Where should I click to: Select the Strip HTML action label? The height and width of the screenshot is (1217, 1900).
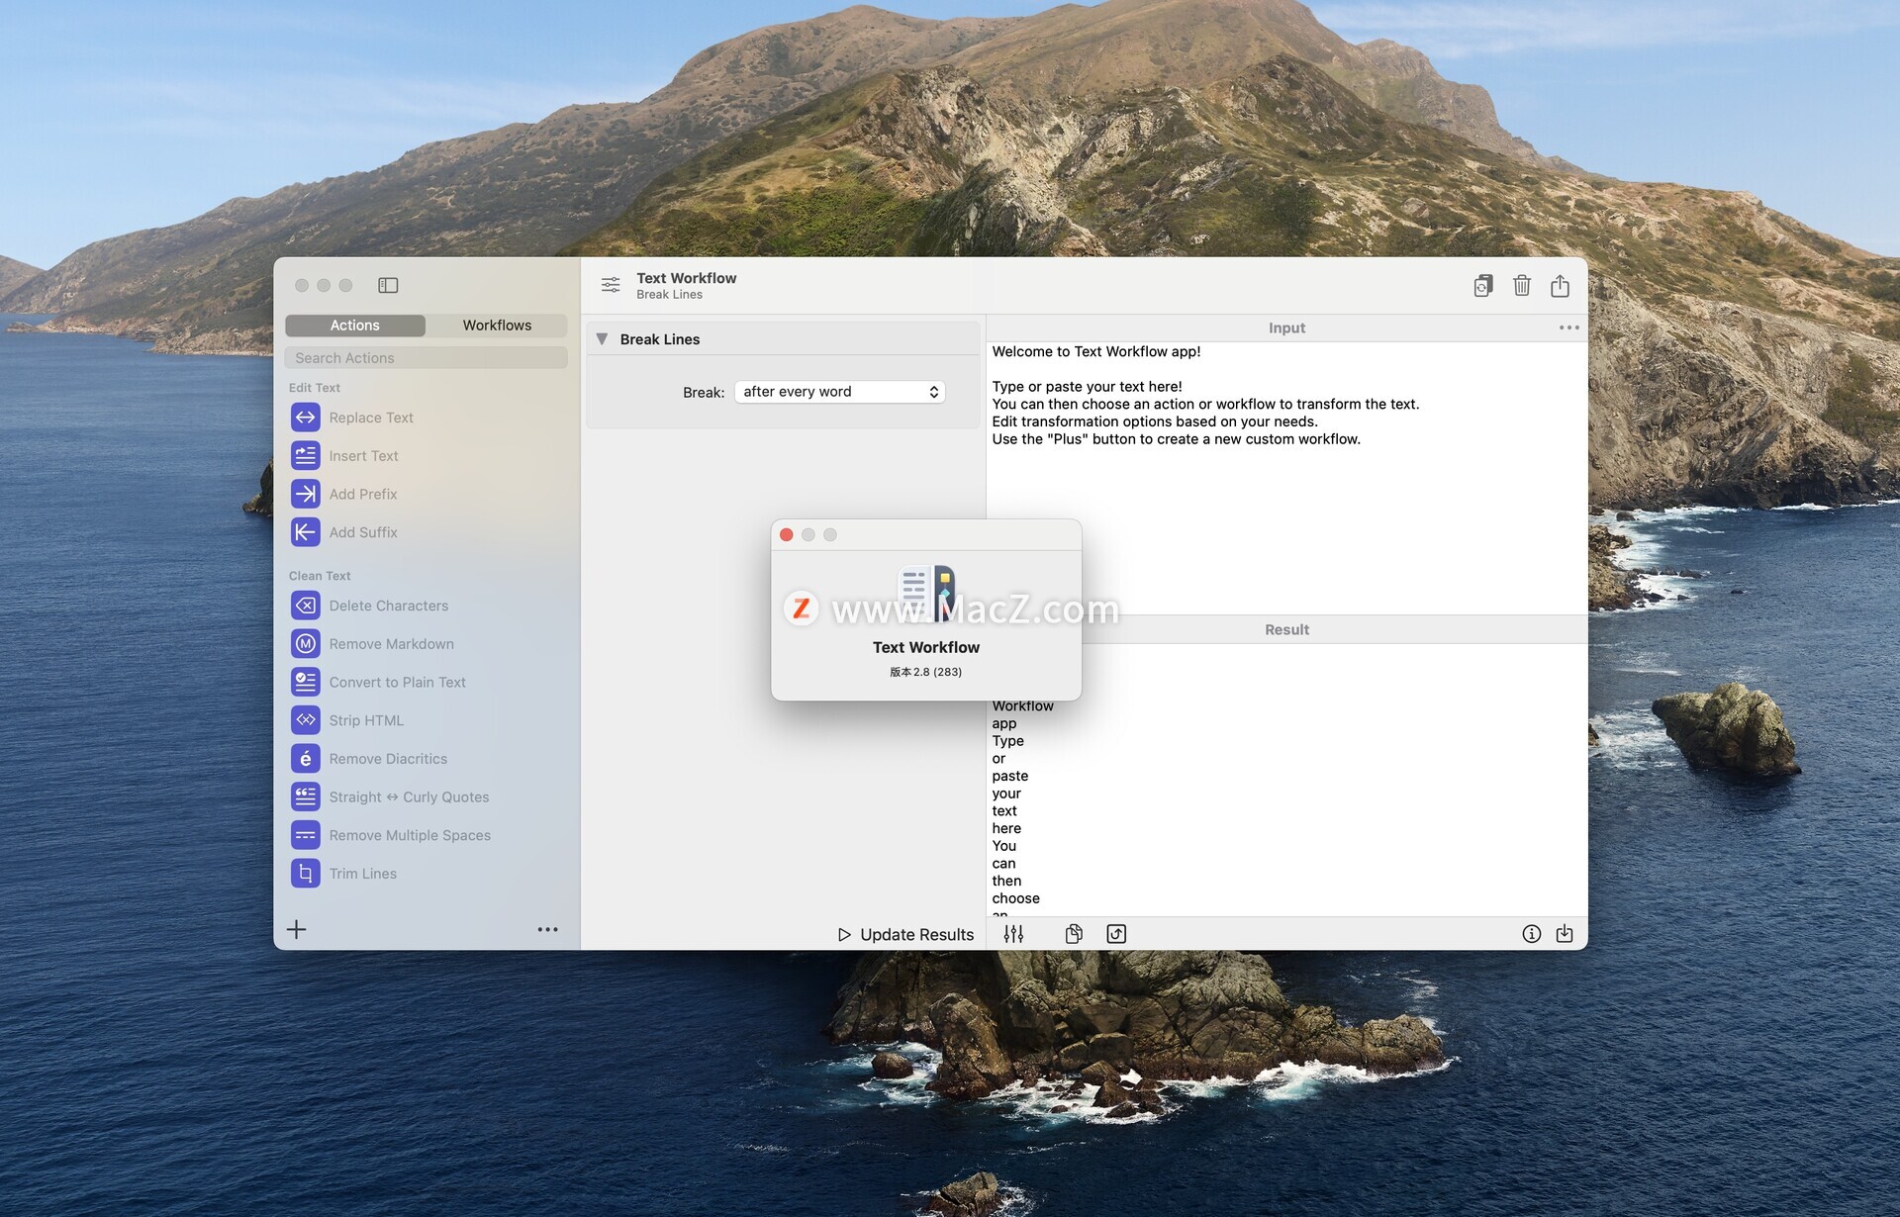(366, 720)
